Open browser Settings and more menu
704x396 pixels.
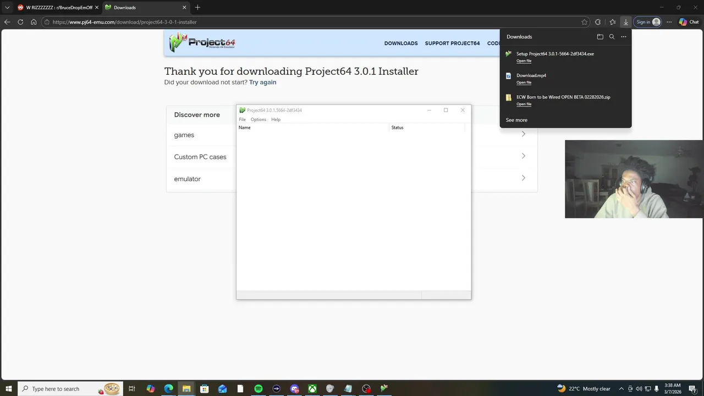point(669,22)
